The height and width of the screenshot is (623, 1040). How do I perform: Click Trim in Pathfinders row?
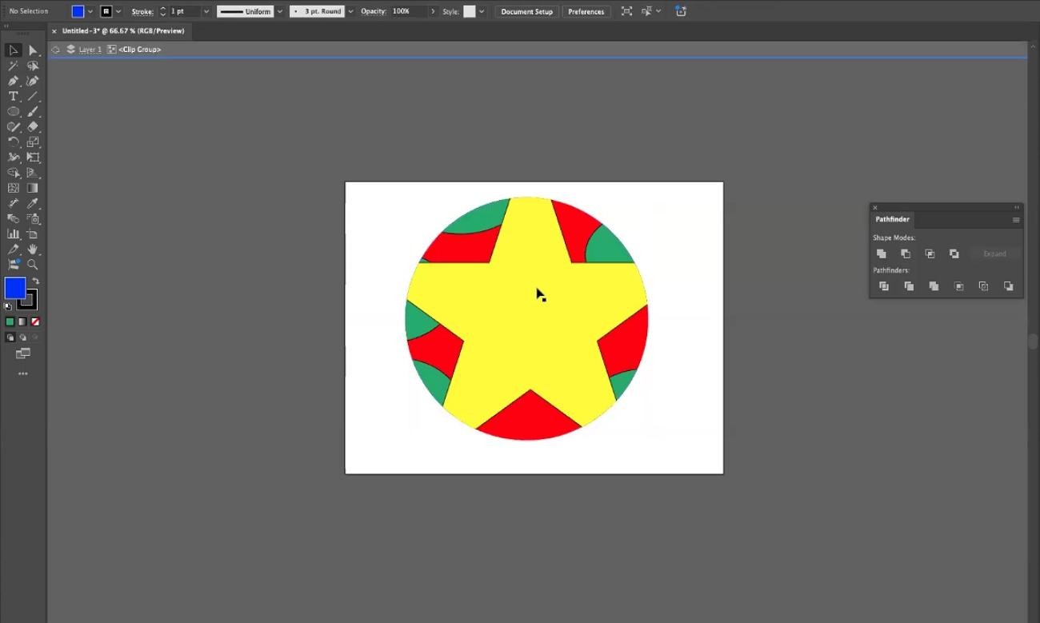click(x=909, y=286)
